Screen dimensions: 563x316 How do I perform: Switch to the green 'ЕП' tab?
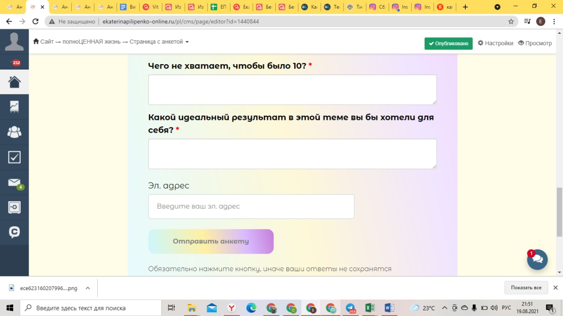tap(219, 7)
